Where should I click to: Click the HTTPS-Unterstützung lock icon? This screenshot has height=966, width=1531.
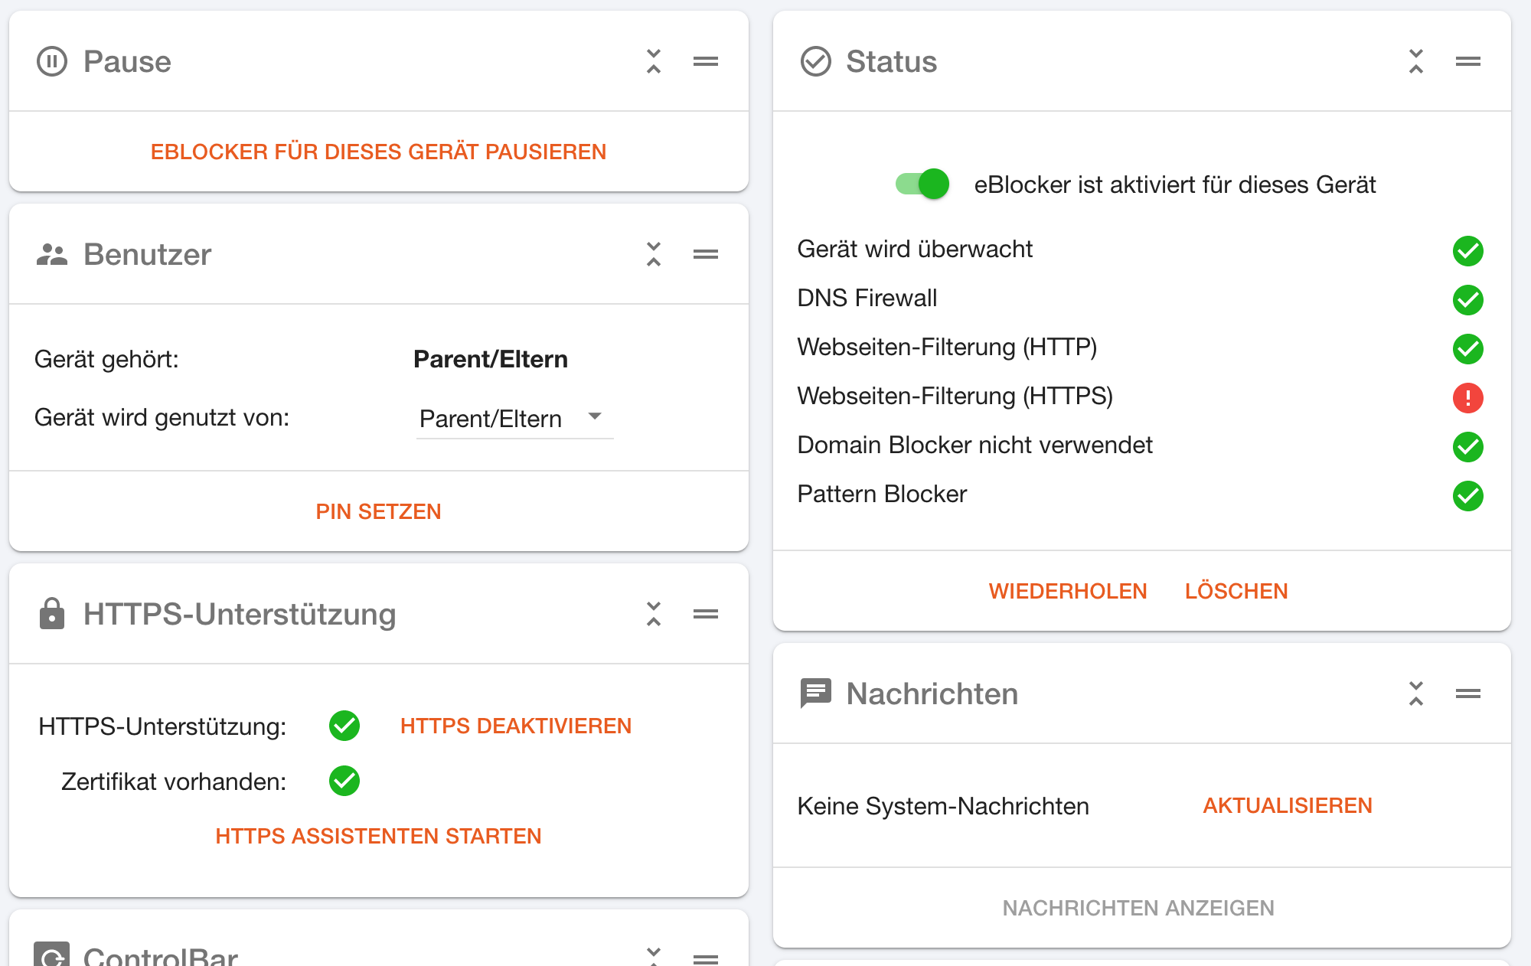[x=52, y=614]
